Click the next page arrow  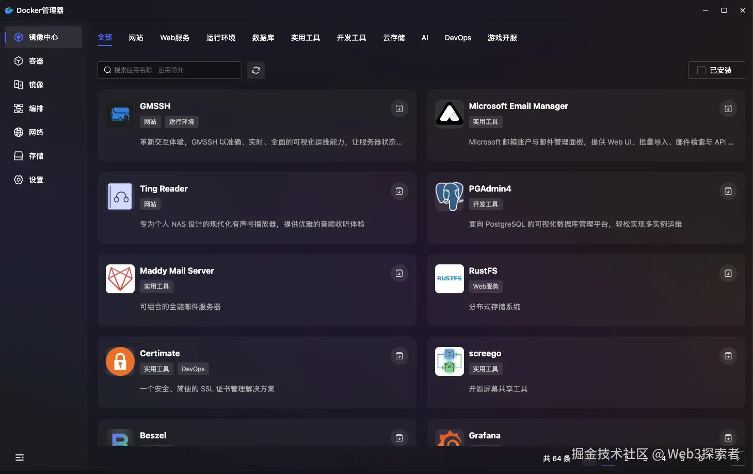[738, 459]
